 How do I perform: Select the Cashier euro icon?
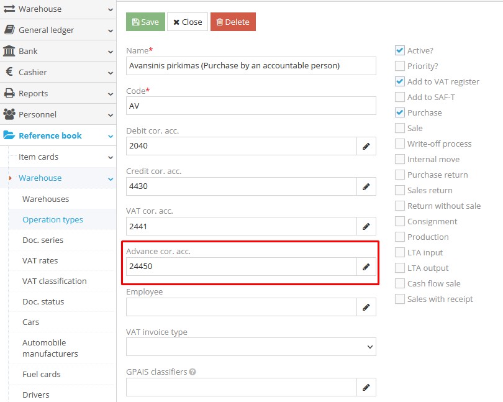point(9,71)
